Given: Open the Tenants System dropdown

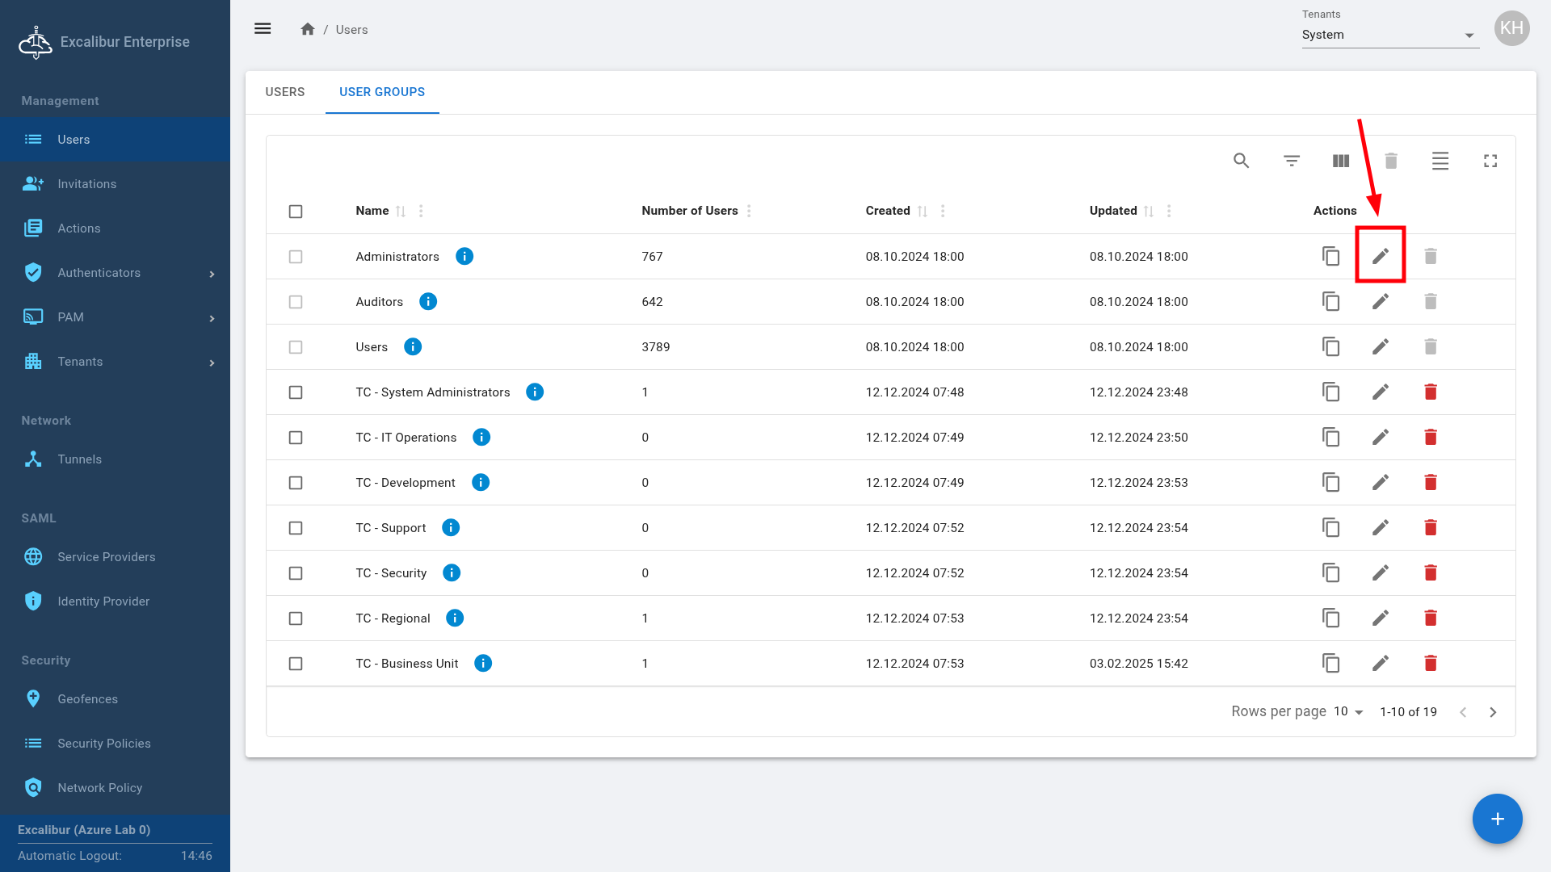Looking at the screenshot, I should click(1389, 36).
